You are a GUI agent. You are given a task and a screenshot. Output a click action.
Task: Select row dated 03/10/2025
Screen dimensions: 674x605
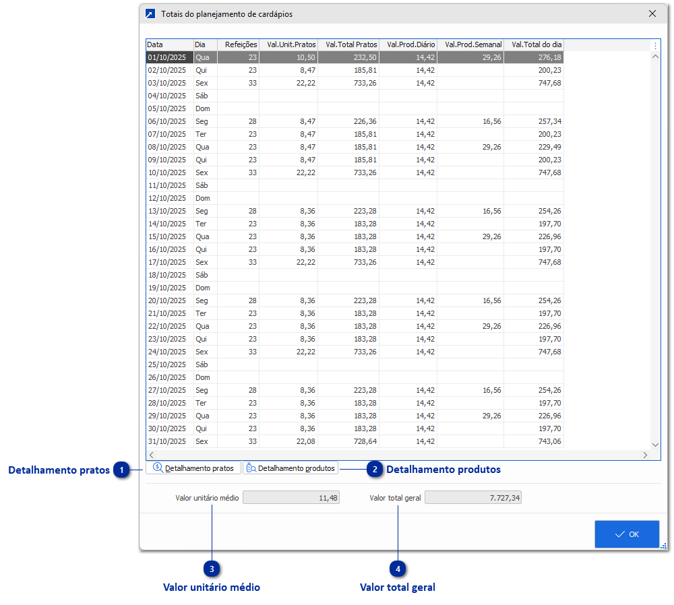pyautogui.click(x=355, y=83)
